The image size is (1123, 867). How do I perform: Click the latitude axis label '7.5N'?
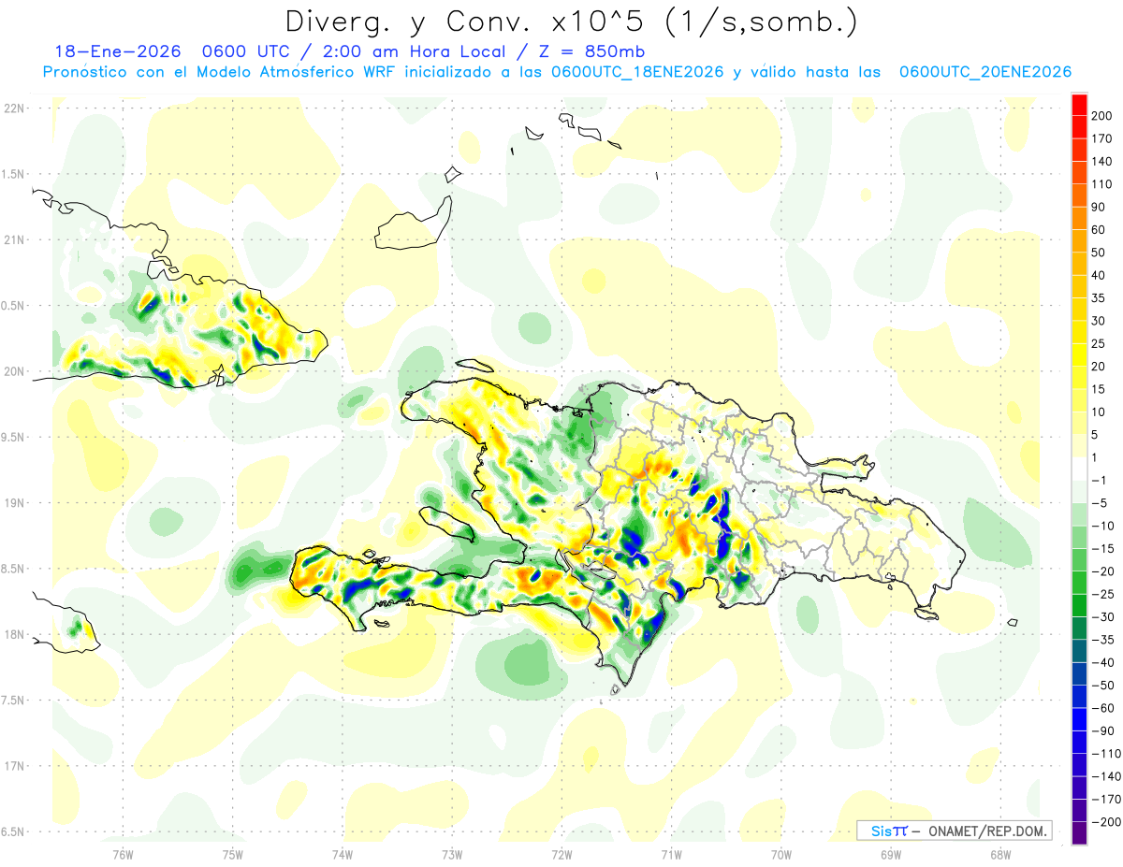tap(13, 701)
